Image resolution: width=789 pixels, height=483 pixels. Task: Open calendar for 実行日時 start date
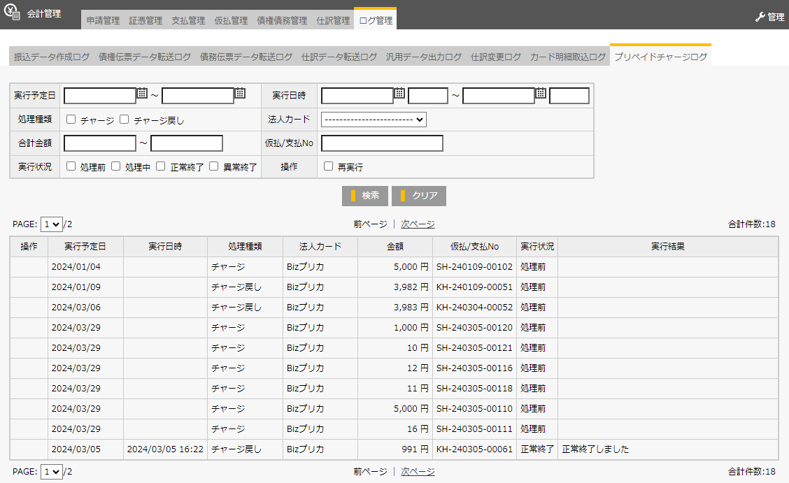(x=399, y=93)
